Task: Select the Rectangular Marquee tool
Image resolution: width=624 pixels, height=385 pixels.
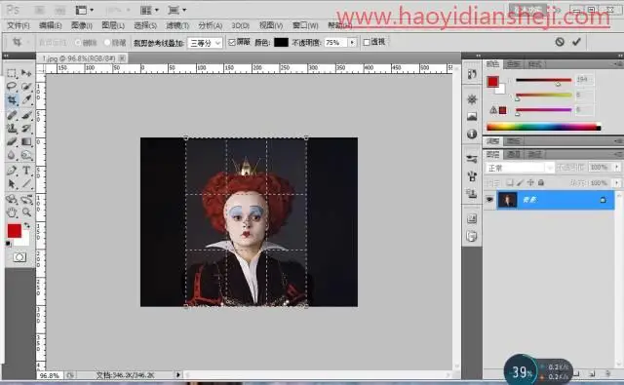Action: click(12, 73)
